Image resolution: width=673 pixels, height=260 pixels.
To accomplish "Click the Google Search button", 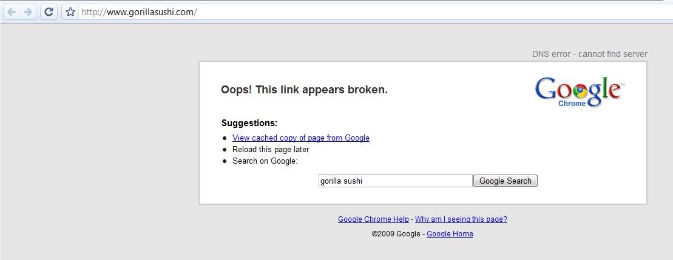I will [x=505, y=181].
